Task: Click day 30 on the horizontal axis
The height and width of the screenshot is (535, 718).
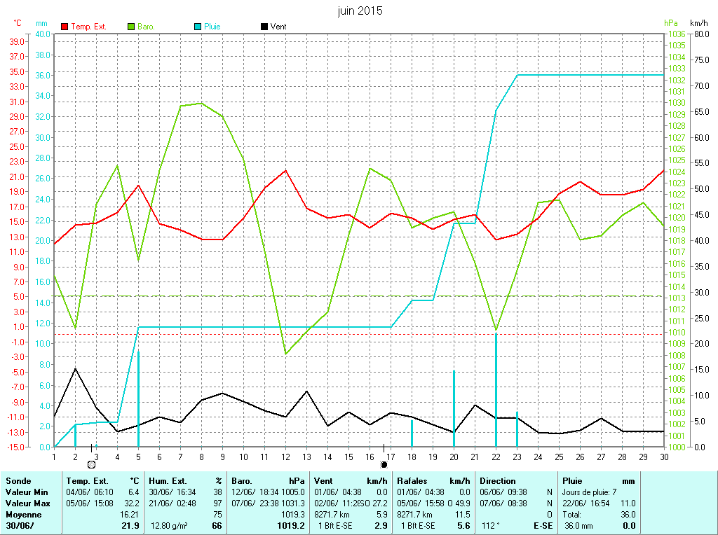Action: click(x=663, y=457)
